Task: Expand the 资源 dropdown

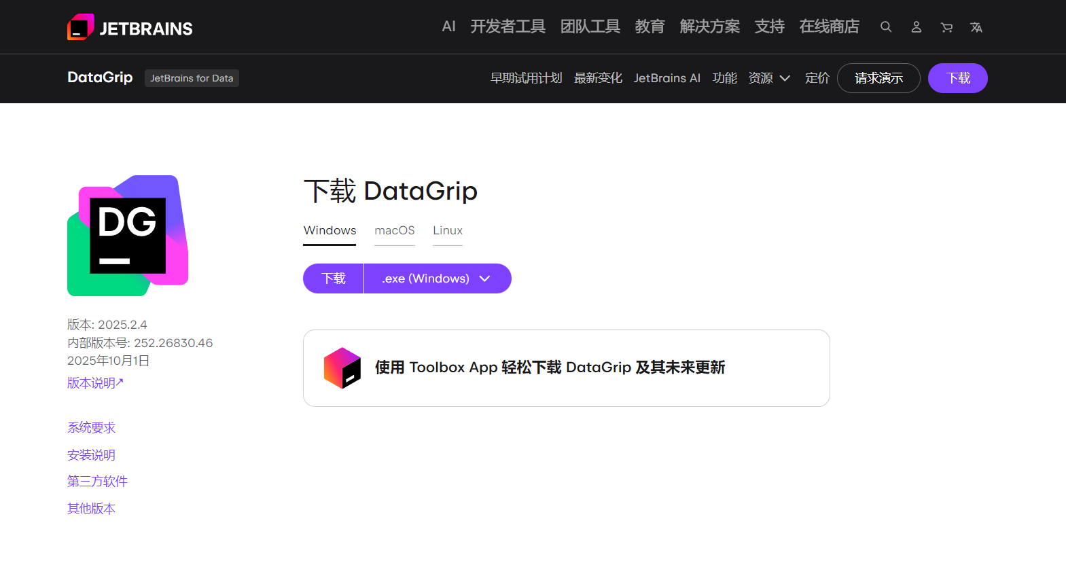Action: 769,78
